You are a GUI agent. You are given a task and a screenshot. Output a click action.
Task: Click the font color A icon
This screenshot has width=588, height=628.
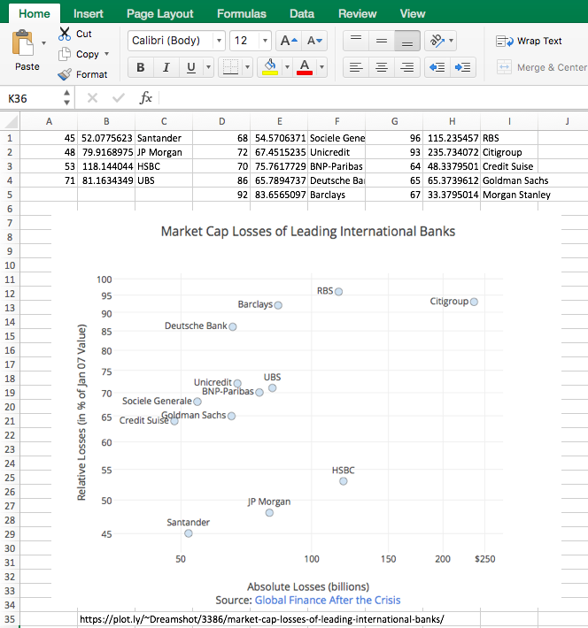305,67
